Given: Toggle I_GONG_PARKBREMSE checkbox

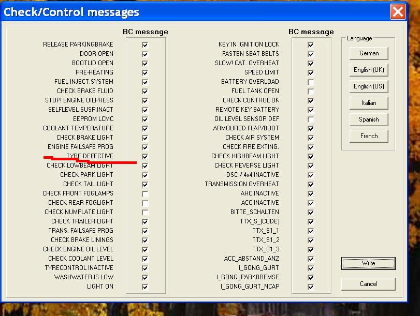Looking at the screenshot, I should pyautogui.click(x=311, y=278).
